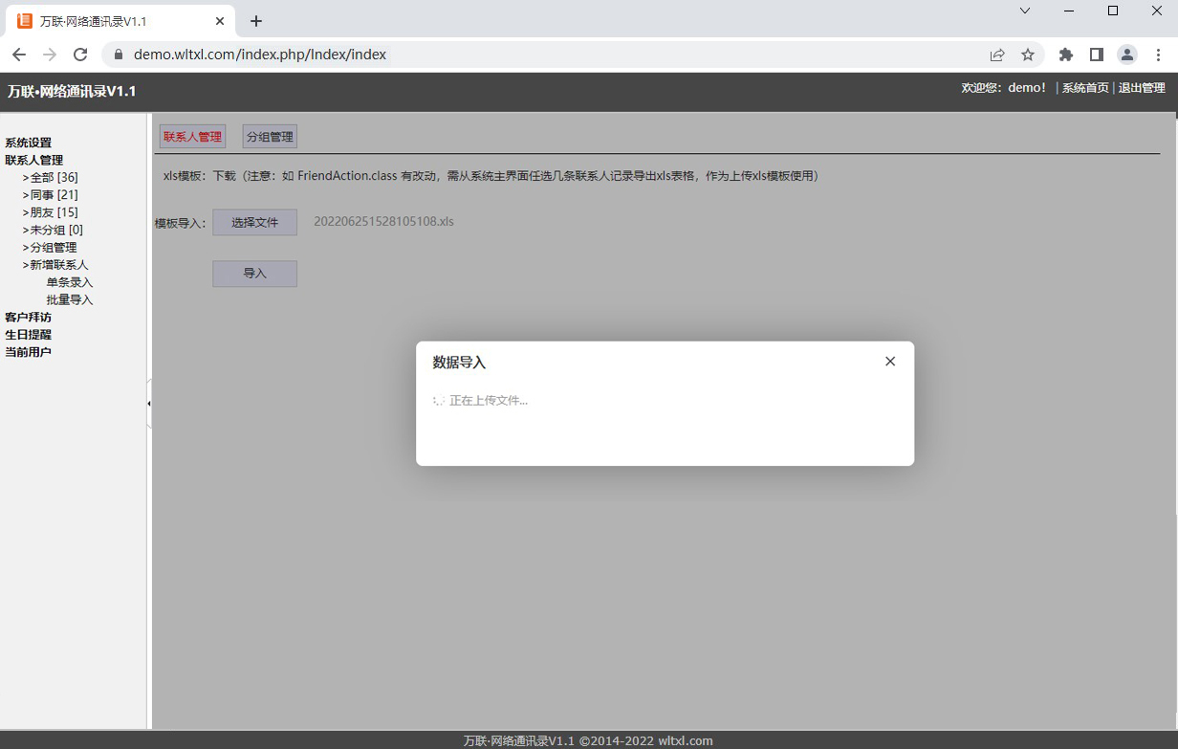Click the 数据导入 dialog title
Screen dimensions: 1178x749
tap(459, 363)
